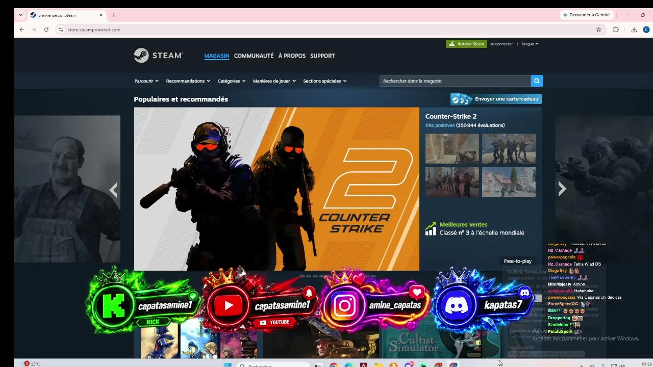653x367 pixels.
Task: Click the Windows taskbar search box
Action: (273, 365)
